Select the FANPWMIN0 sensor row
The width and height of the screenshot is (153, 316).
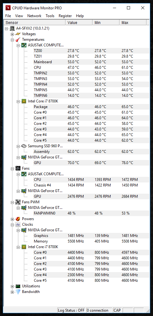tap(91, 213)
